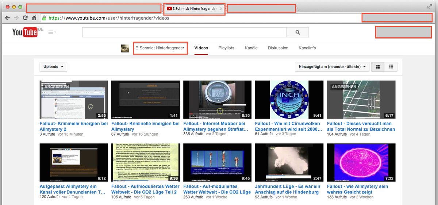Image resolution: width=438 pixels, height=205 pixels.
Task: Open the 9:45 antenna towers thumbnail
Action: click(x=217, y=163)
